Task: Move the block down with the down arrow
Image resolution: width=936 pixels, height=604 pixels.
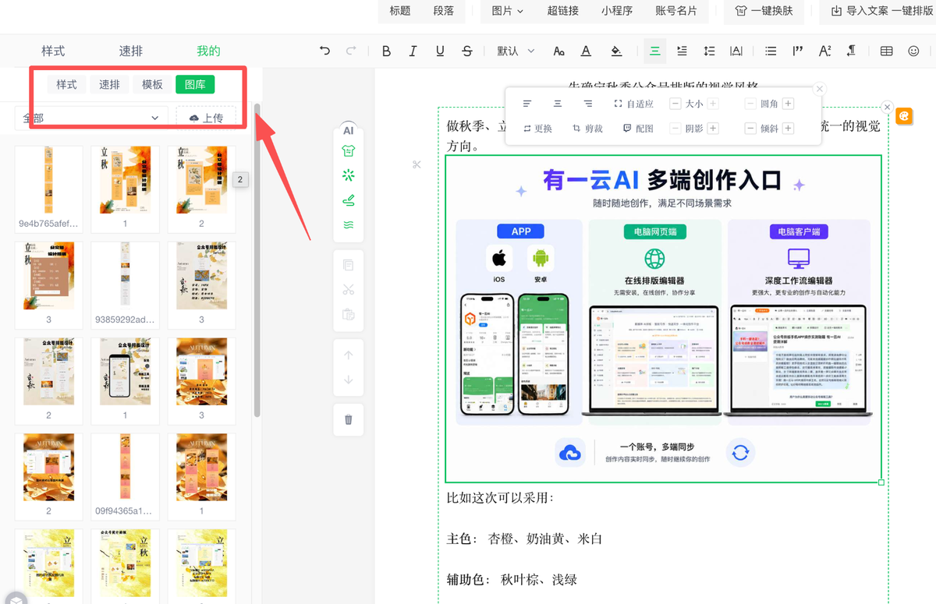Action: point(349,380)
